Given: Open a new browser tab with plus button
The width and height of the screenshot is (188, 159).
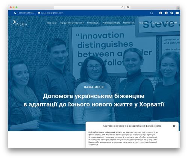Looking at the screenshot, I should [178, 8].
